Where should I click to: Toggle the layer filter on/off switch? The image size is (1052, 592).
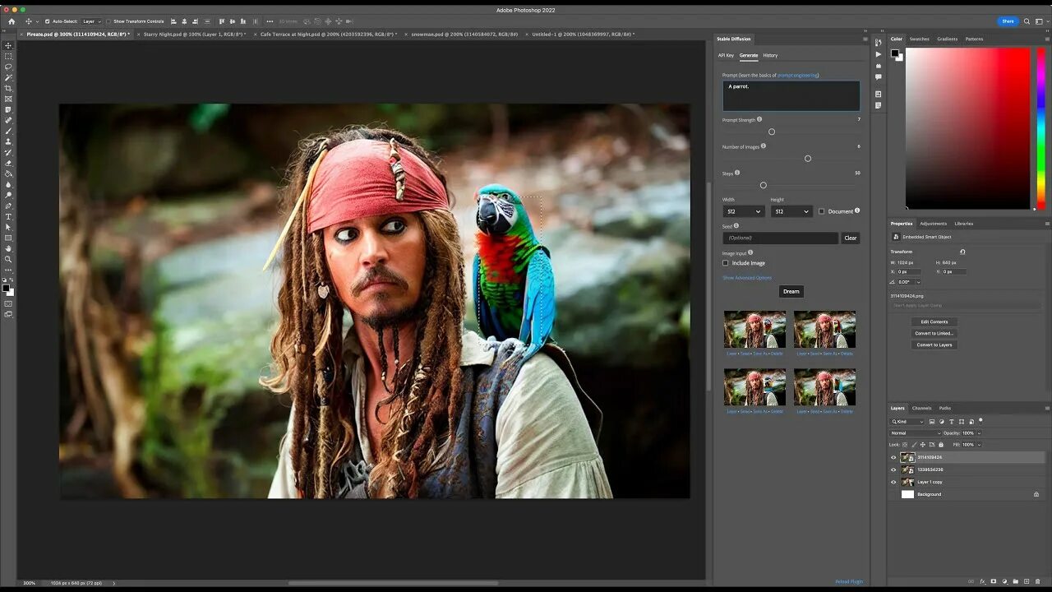tap(980, 421)
